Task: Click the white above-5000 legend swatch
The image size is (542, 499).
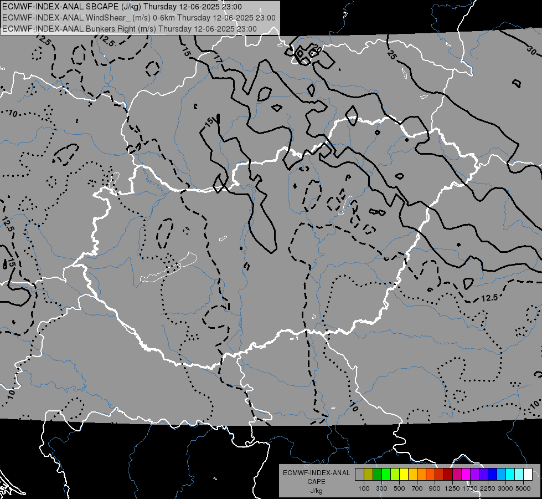Action: (x=528, y=475)
